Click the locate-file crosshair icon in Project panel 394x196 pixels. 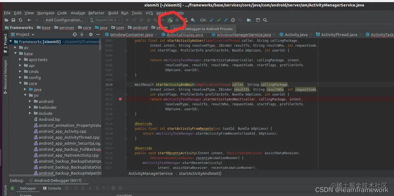point(74,35)
